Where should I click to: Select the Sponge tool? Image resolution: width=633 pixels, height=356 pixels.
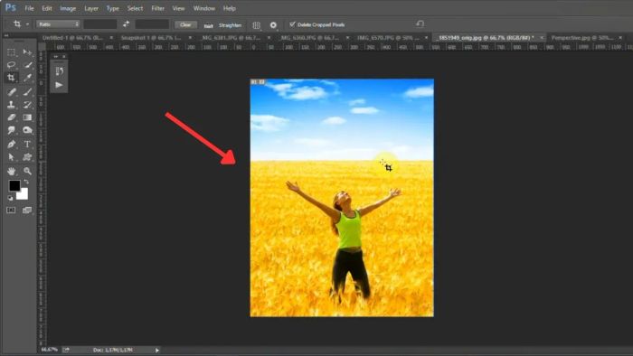click(27, 130)
